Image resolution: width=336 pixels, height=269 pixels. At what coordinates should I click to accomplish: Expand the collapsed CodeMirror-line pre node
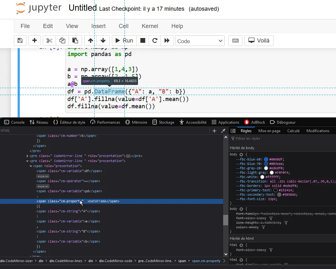[27, 156]
